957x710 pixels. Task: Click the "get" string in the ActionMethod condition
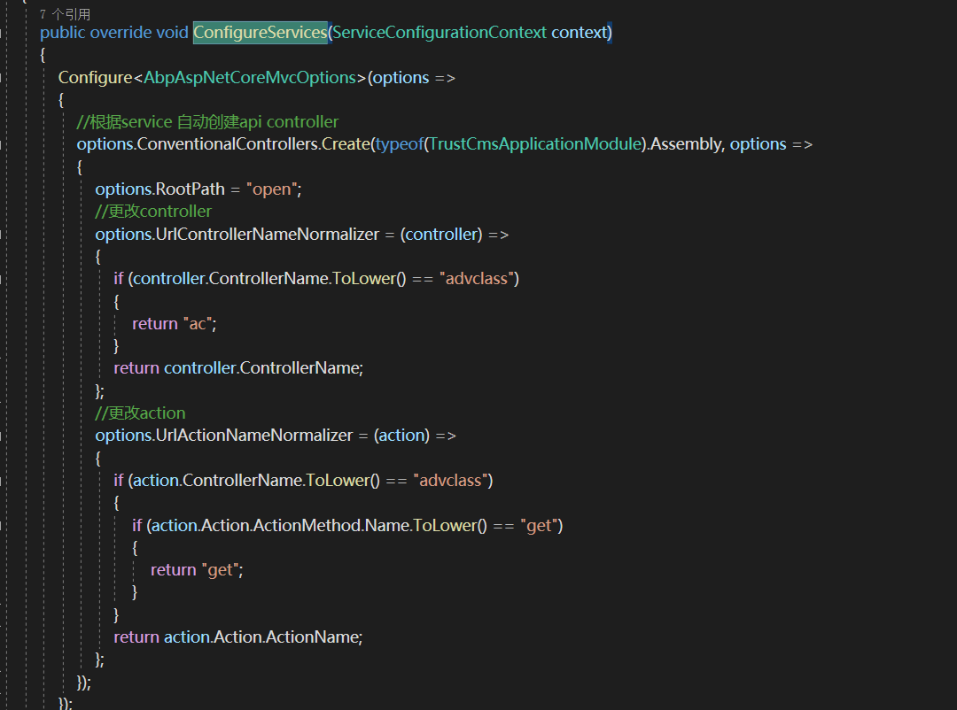point(539,524)
